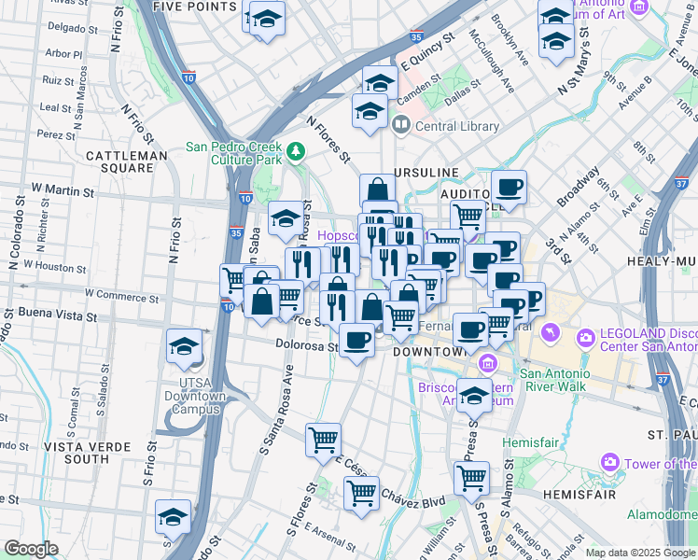Click the 'Central Library' text label
The width and height of the screenshot is (698, 560).
point(457,126)
